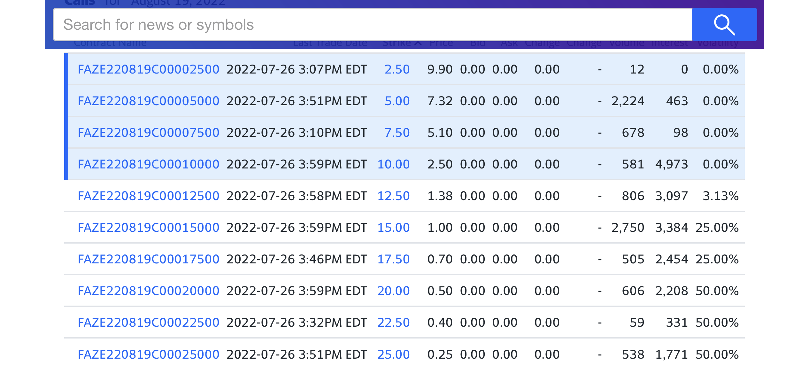Screen dimensions: 809x374
Task: Open contract FAZE220819C00015000
Action: point(149,228)
